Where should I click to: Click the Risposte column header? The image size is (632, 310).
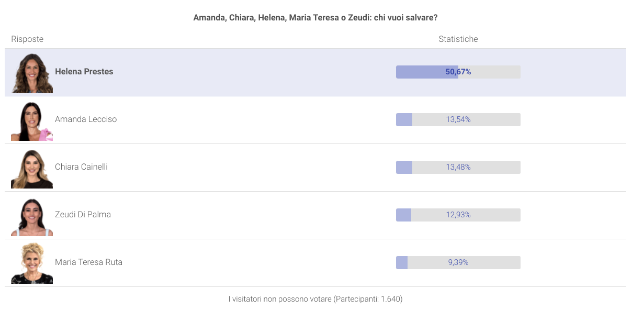tap(27, 39)
